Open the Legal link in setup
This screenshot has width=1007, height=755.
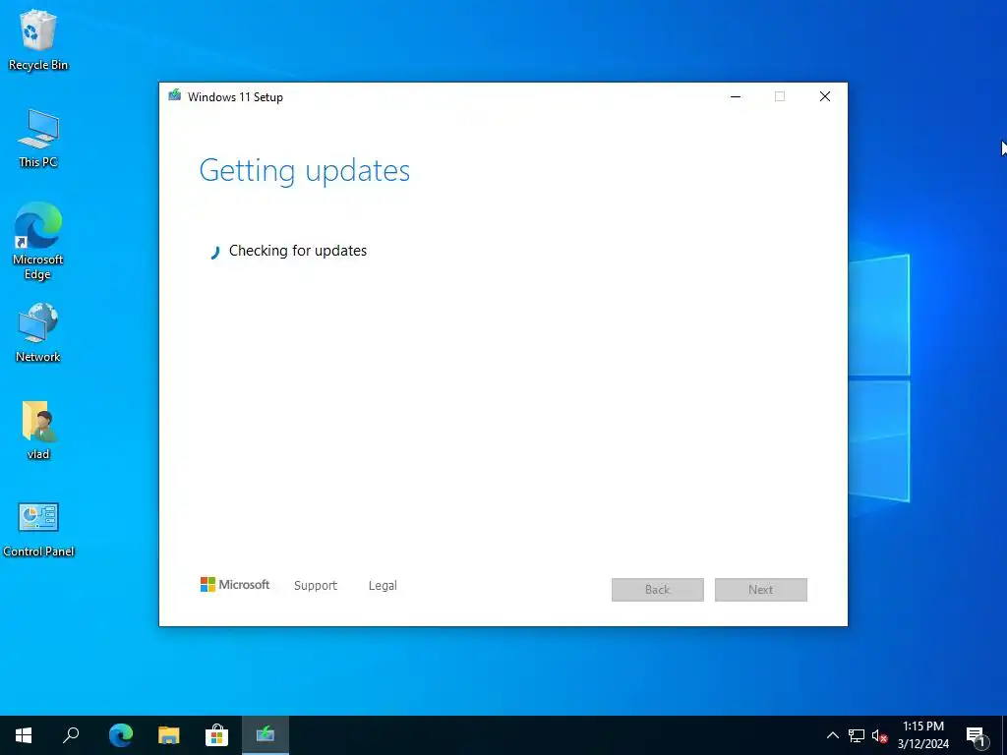coord(383,586)
